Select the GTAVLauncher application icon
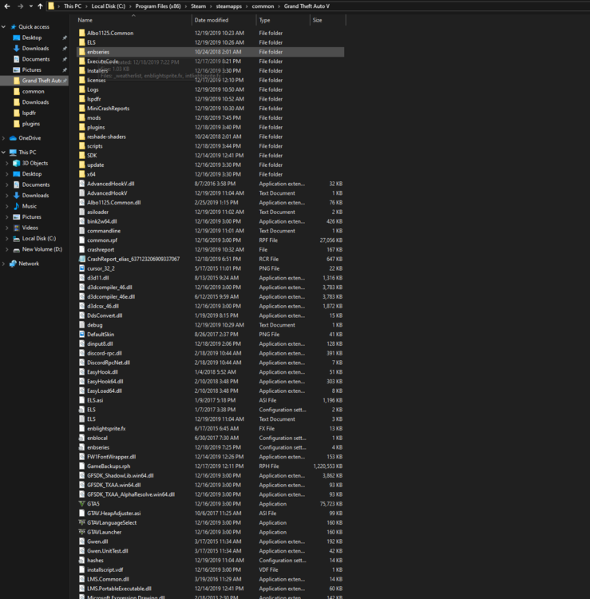The image size is (590, 599). point(81,532)
